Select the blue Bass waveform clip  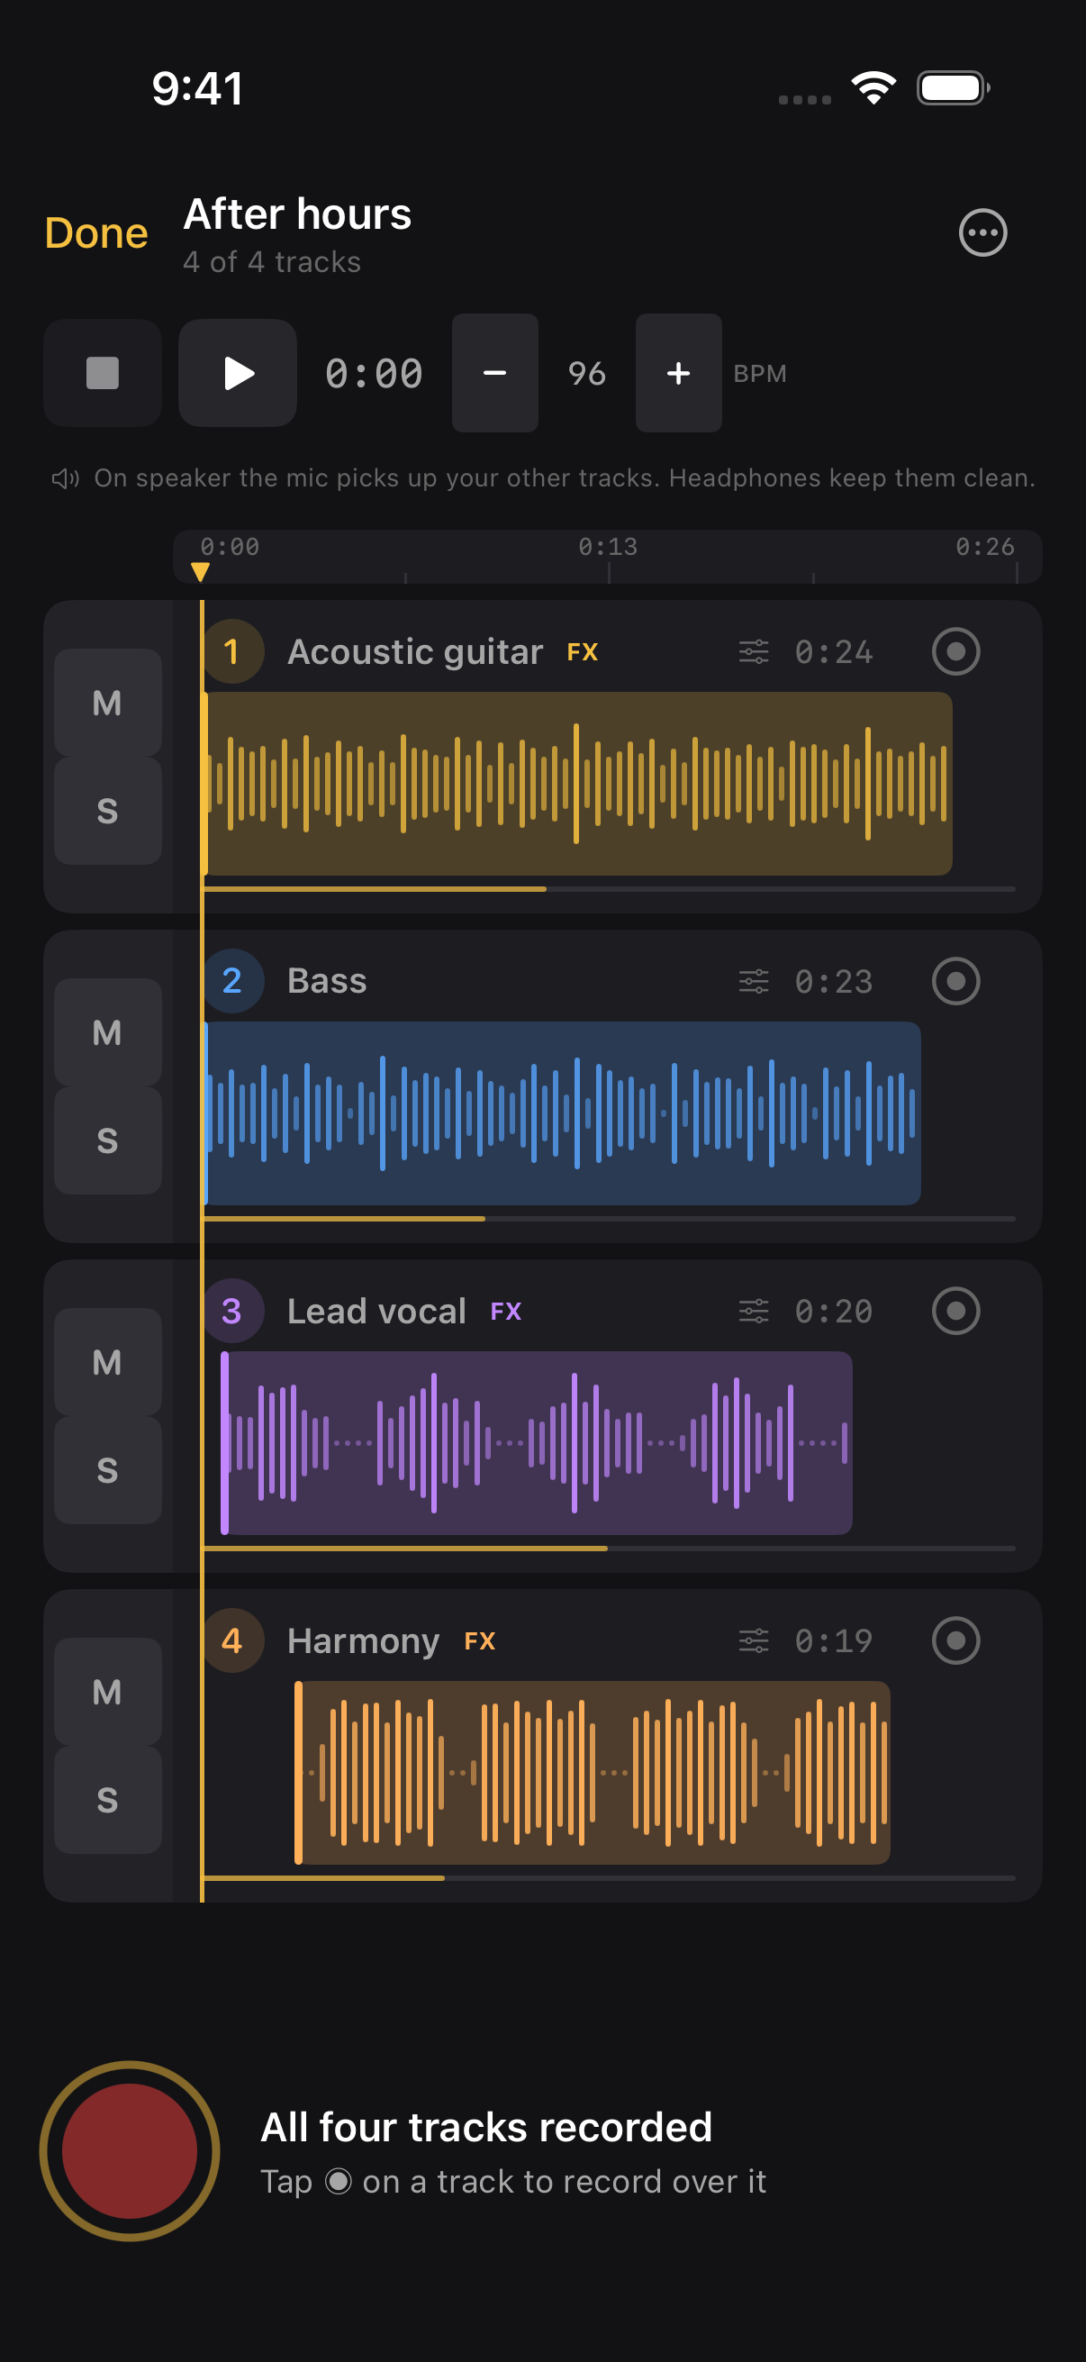562,1113
